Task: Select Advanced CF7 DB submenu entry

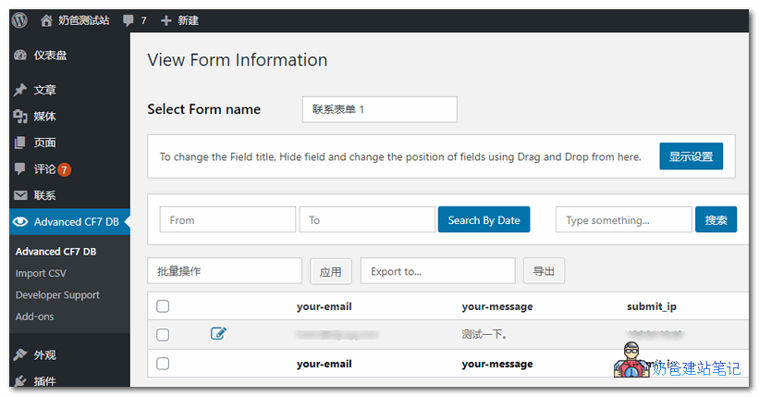Action: pyautogui.click(x=55, y=252)
